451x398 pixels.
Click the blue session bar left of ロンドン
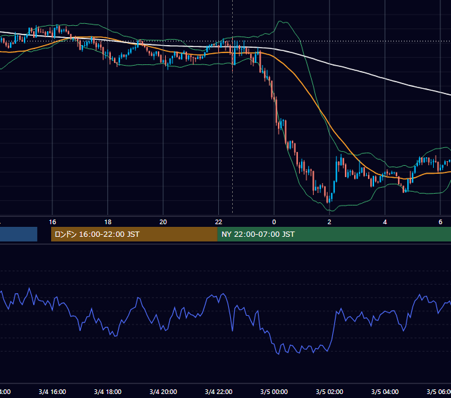(19, 234)
